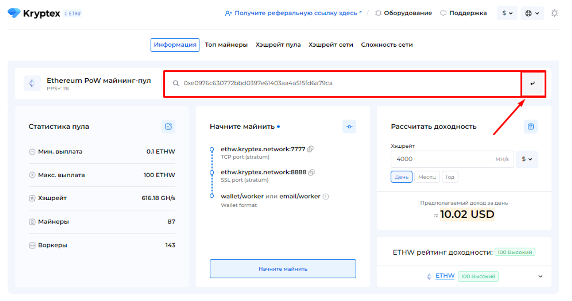This screenshot has width=572, height=301.
Task: Switch to the Хэшрейт пула tab
Action: click(278, 45)
